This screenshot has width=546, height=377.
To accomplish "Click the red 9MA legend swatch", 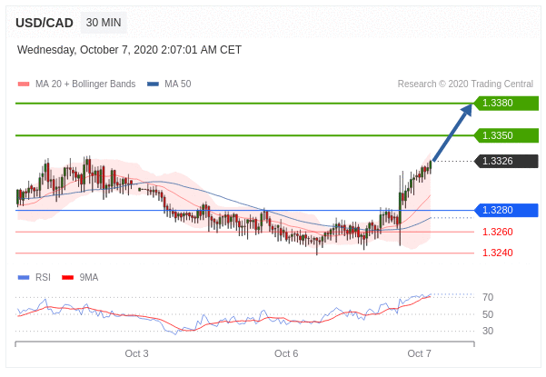I will click(67, 277).
